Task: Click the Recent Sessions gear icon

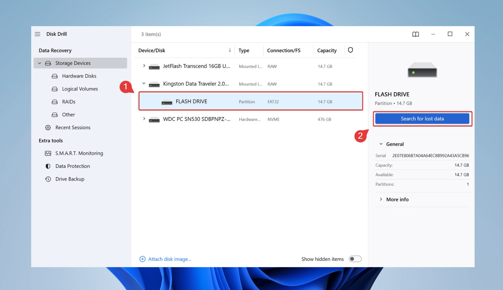Action: coord(48,128)
